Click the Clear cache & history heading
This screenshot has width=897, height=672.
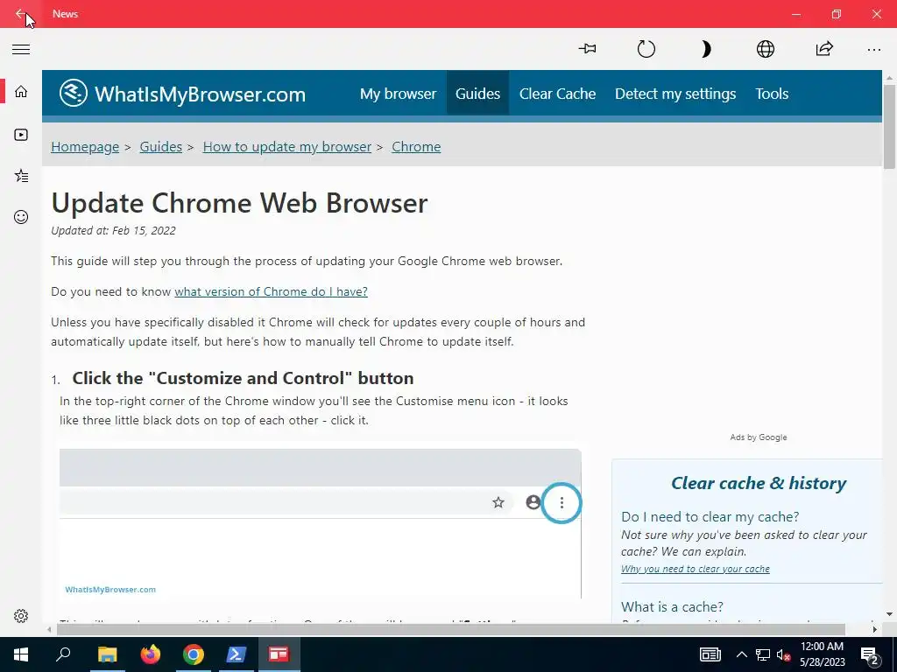[758, 483]
